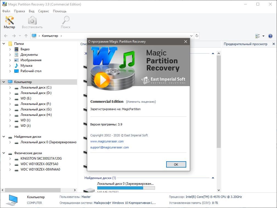Expand the Локальный диск (C:) tree node
The image size is (277, 208).
tap(10, 87)
